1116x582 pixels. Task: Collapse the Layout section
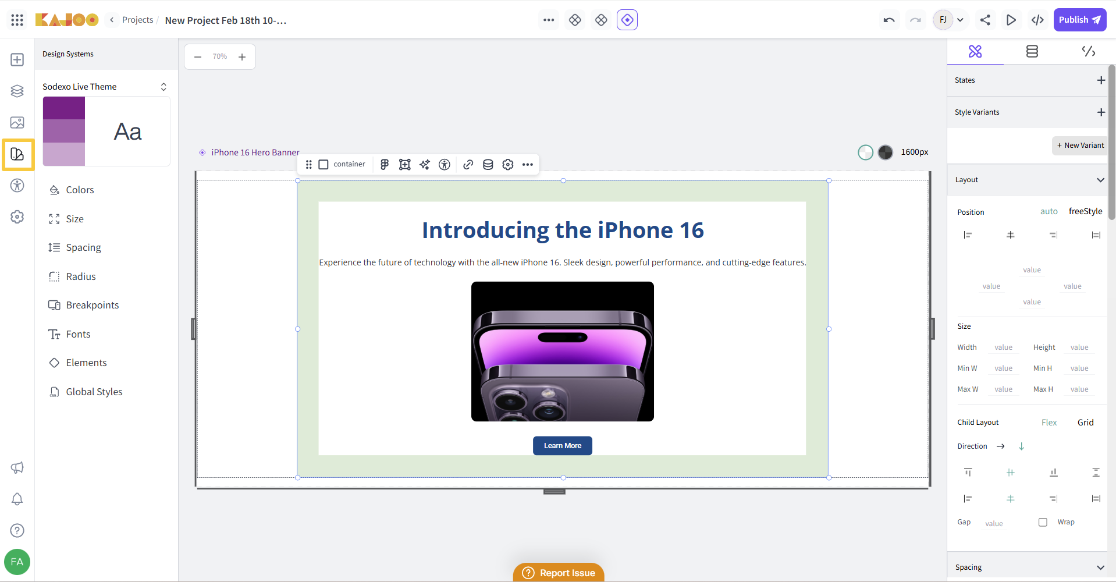pyautogui.click(x=1100, y=180)
